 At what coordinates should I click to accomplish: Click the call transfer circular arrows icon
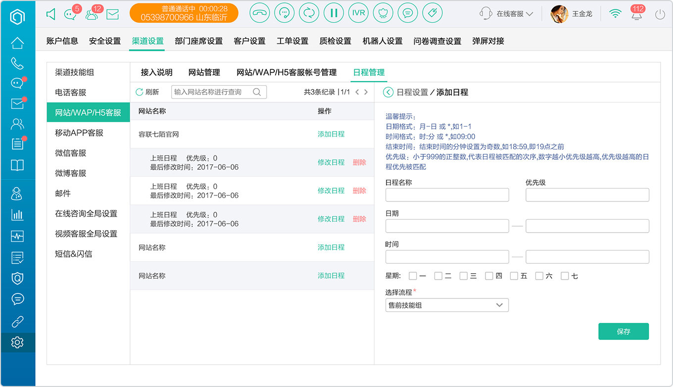309,13
